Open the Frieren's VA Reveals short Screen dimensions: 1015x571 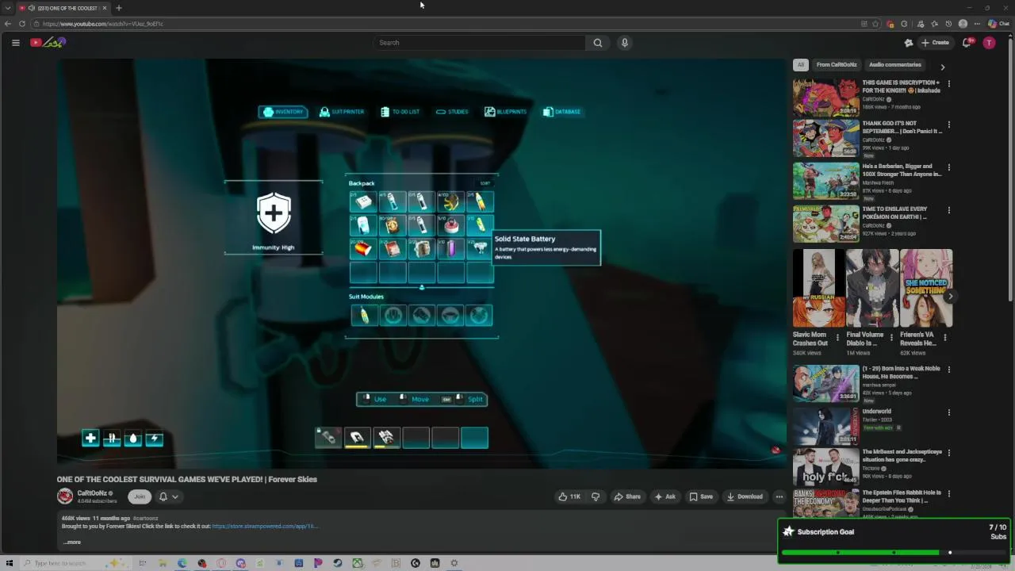(x=926, y=288)
